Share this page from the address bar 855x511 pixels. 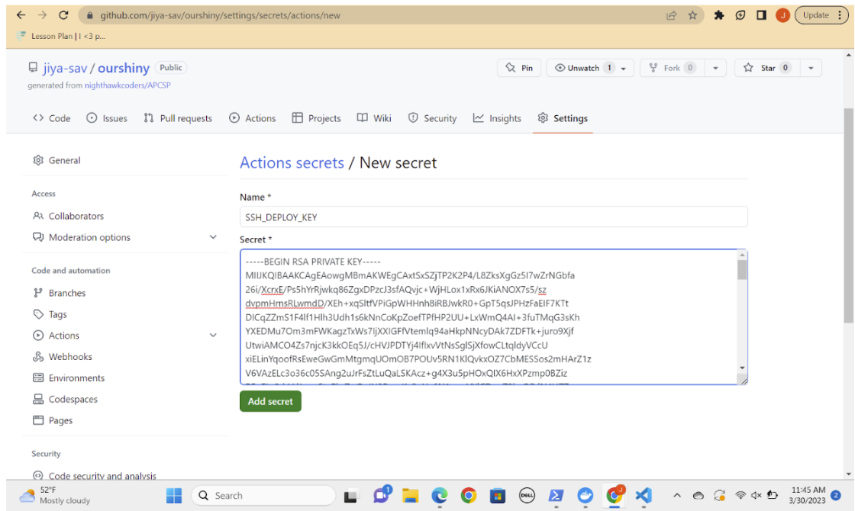tap(671, 15)
